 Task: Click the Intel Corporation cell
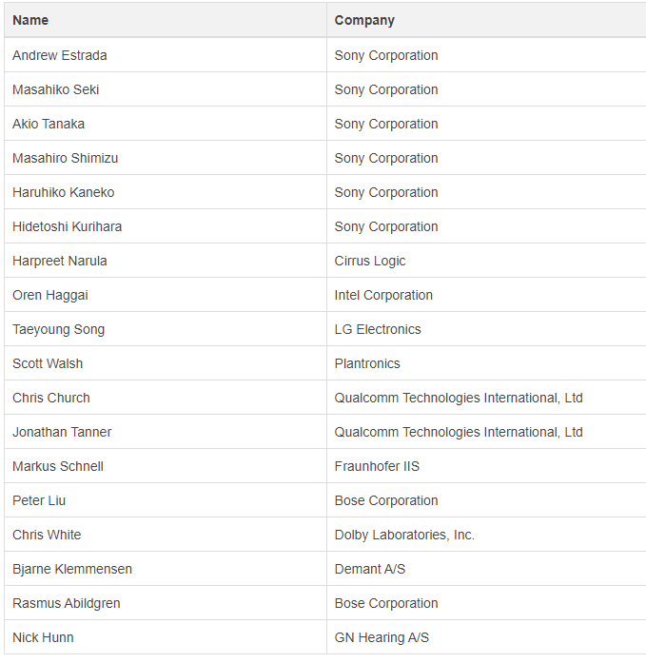tap(383, 295)
